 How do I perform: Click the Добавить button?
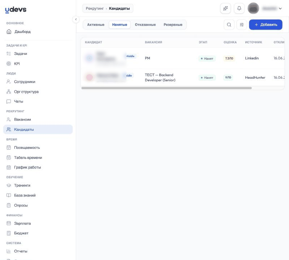click(266, 25)
